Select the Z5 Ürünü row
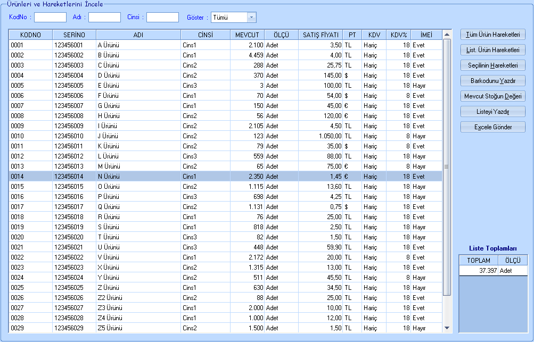The image size is (534, 342). point(225,328)
